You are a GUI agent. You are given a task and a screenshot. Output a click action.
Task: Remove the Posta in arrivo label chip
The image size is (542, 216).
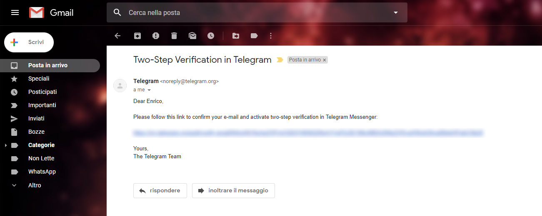pos(324,60)
